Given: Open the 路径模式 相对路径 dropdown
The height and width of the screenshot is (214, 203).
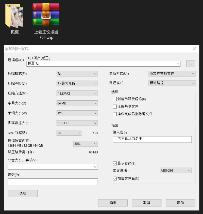Looking at the screenshot, I should 172,83.
